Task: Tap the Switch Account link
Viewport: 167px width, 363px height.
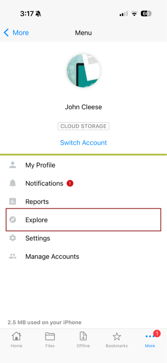Action: click(x=83, y=142)
